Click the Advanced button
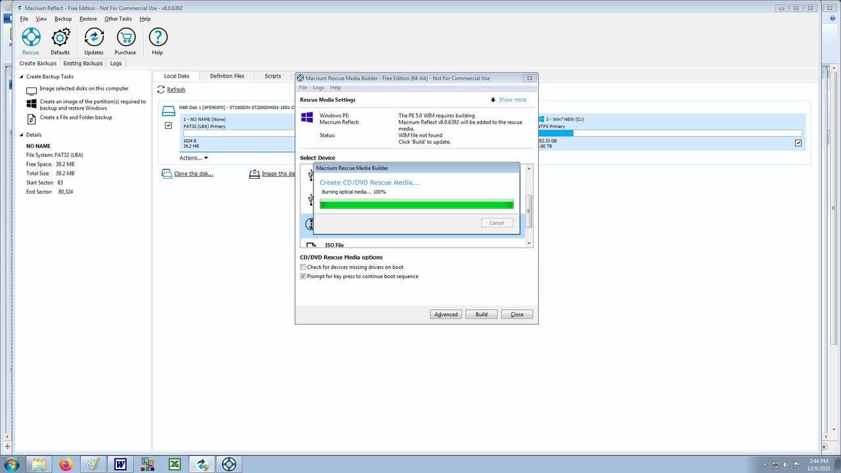 click(445, 315)
